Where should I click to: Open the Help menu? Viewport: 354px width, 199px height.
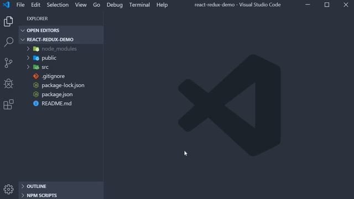point(162,5)
